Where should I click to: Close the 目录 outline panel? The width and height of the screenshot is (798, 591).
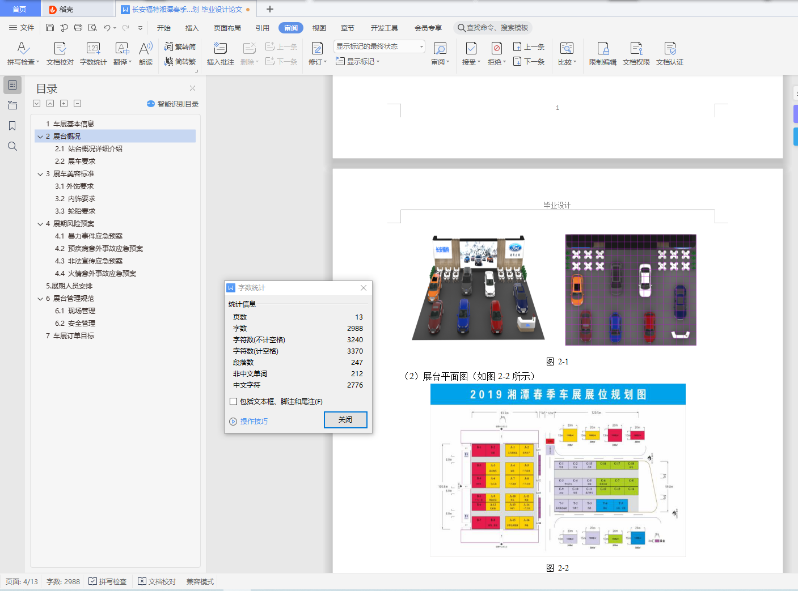[193, 88]
